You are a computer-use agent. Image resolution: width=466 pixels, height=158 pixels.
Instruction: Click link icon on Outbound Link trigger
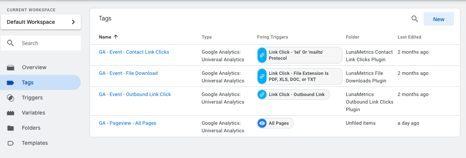pos(262,94)
